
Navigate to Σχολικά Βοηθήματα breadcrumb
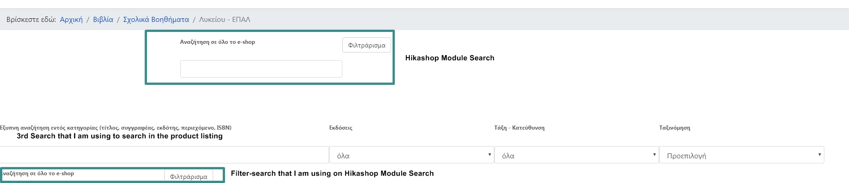click(156, 20)
